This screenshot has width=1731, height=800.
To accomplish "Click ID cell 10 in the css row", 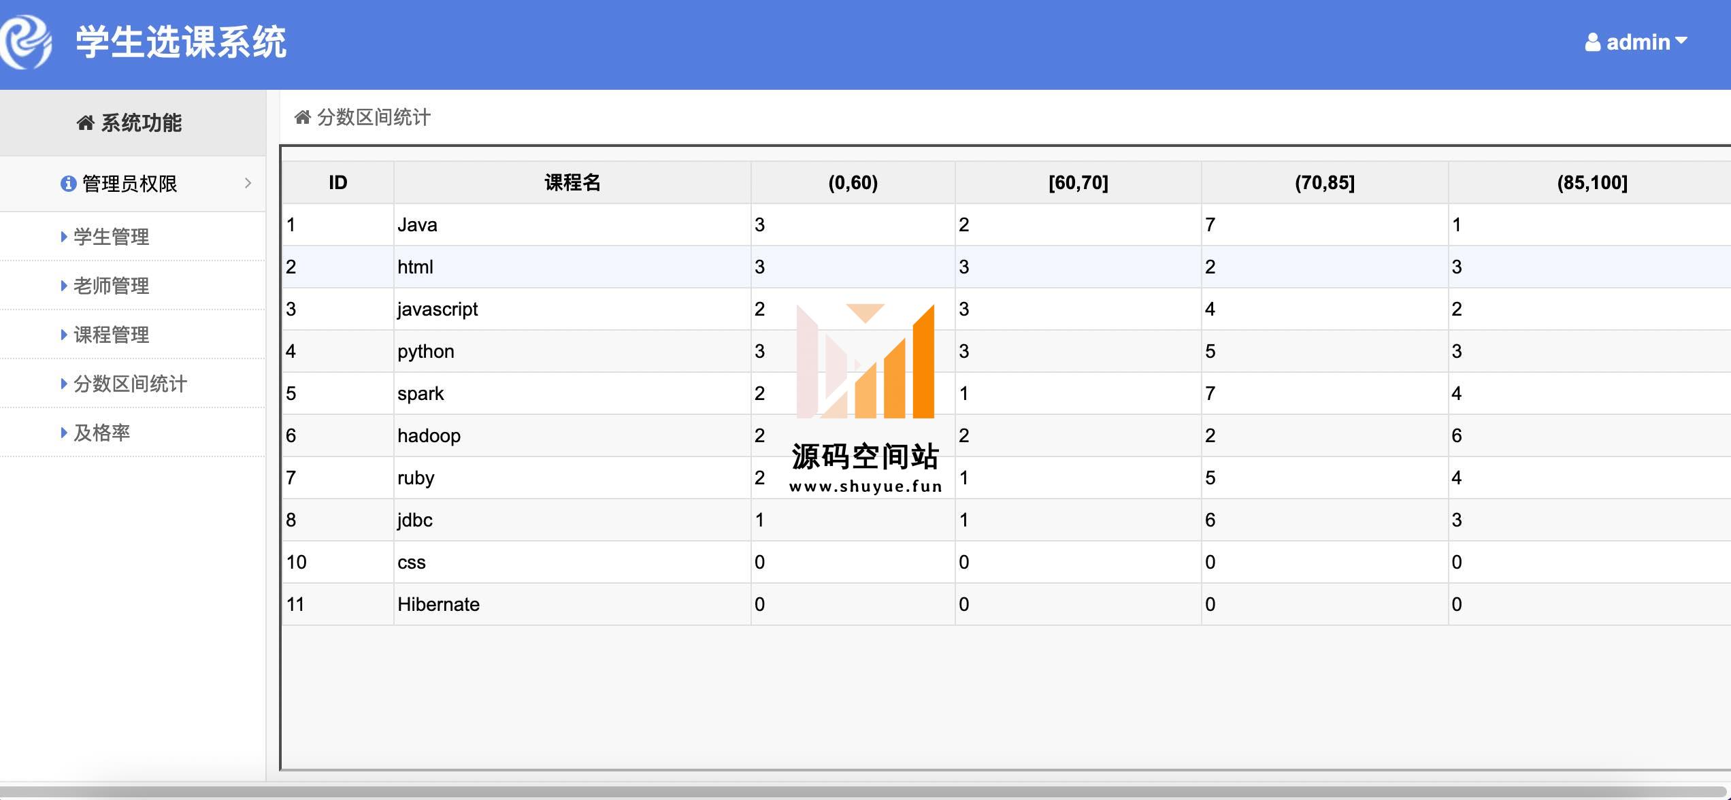I will pos(338,562).
